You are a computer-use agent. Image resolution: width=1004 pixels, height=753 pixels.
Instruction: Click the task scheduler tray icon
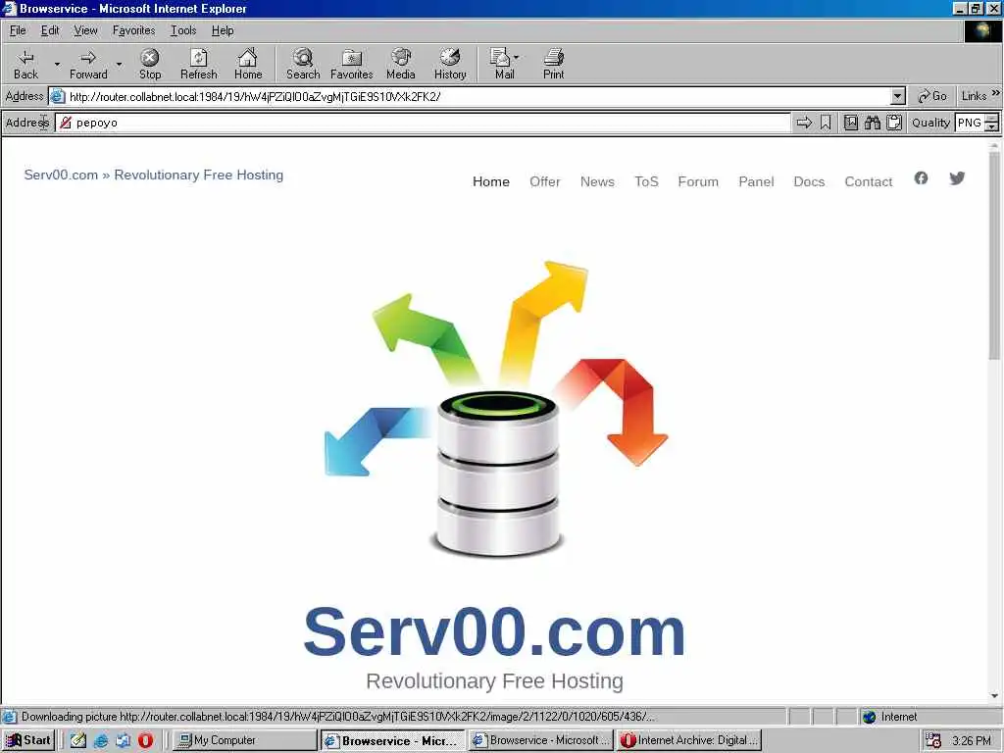click(x=933, y=740)
